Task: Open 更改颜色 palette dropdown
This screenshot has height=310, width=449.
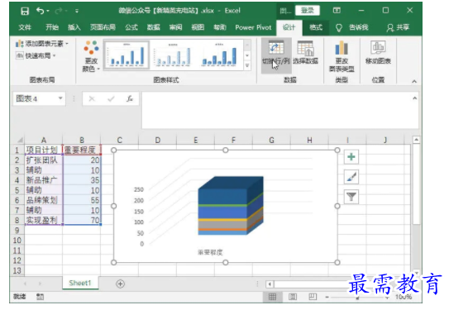Action: [91, 56]
